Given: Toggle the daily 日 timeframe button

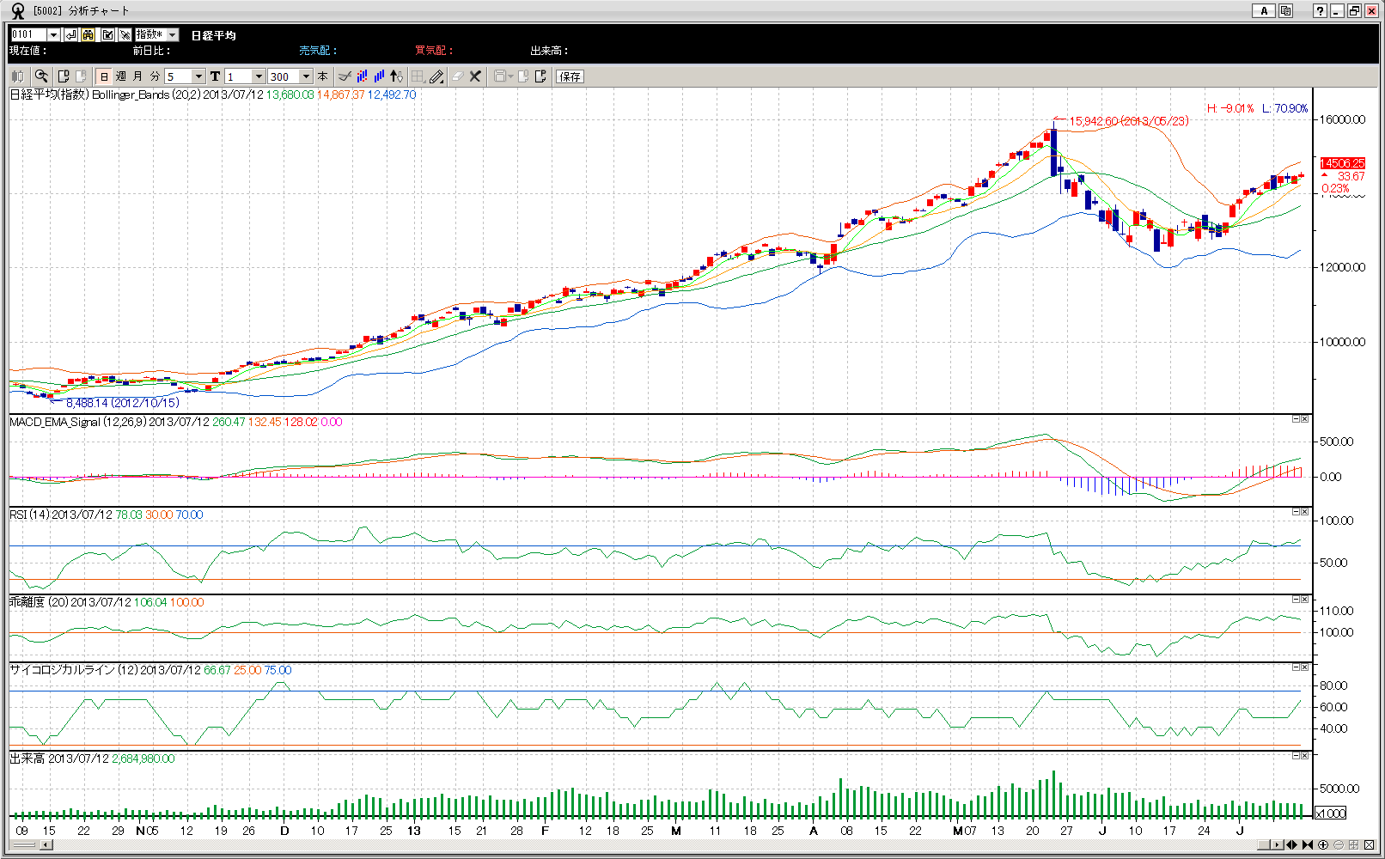Looking at the screenshot, I should click(x=104, y=76).
